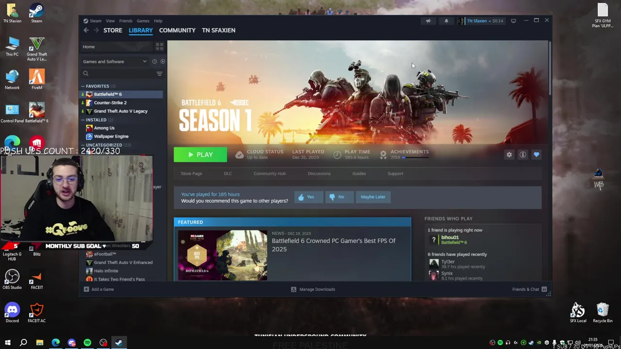Viewport: 621px width, 349px height.
Task: Open the OBS Studio desktop shortcut
Action: [12, 280]
